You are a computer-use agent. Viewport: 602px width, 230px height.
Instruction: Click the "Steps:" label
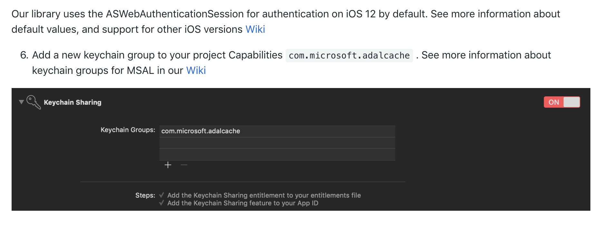coord(145,195)
